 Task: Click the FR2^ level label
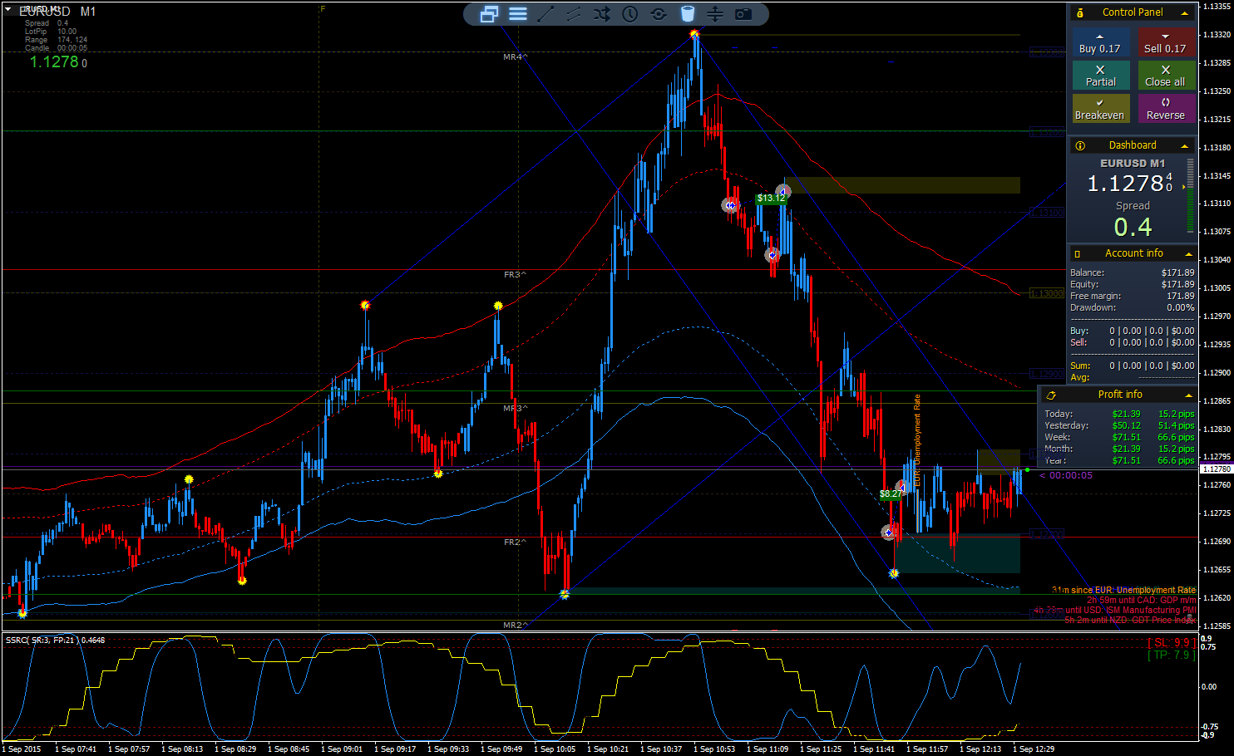(x=515, y=542)
